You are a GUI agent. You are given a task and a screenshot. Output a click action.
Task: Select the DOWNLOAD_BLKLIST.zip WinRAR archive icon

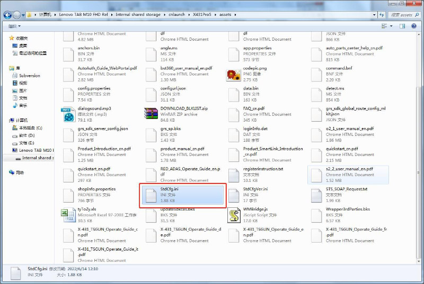(x=151, y=114)
